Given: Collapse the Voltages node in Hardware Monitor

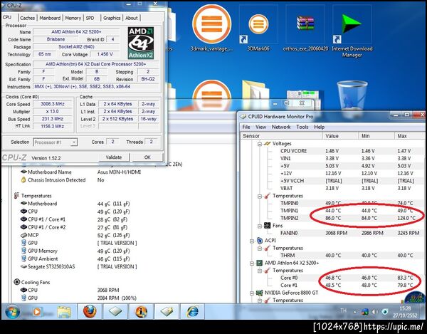Looking at the screenshot, I should (x=260, y=144).
